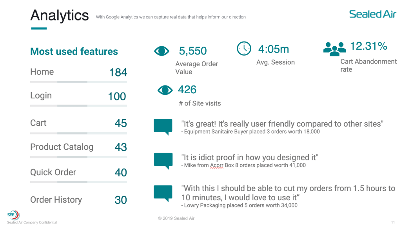Click speech bubble beside "idiot proof" quote
401x225 pixels.
(163, 160)
